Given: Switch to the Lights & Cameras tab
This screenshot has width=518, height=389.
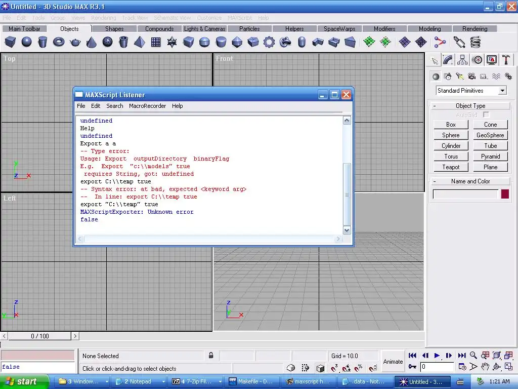Looking at the screenshot, I should click(204, 29).
